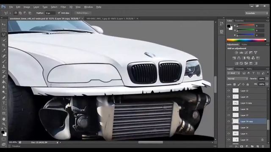
Task: Open the Essentials workspace dropdown
Action: click(256, 13)
